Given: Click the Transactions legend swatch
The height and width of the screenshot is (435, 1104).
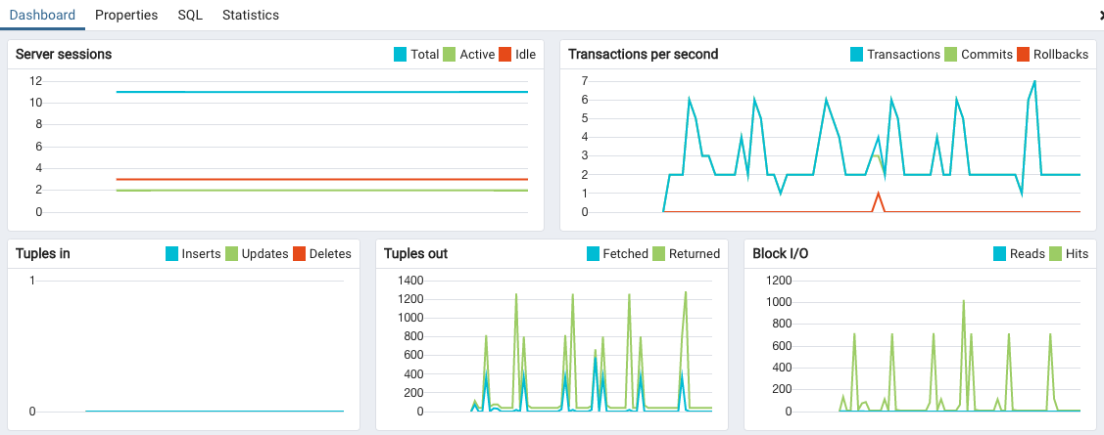Looking at the screenshot, I should (857, 55).
